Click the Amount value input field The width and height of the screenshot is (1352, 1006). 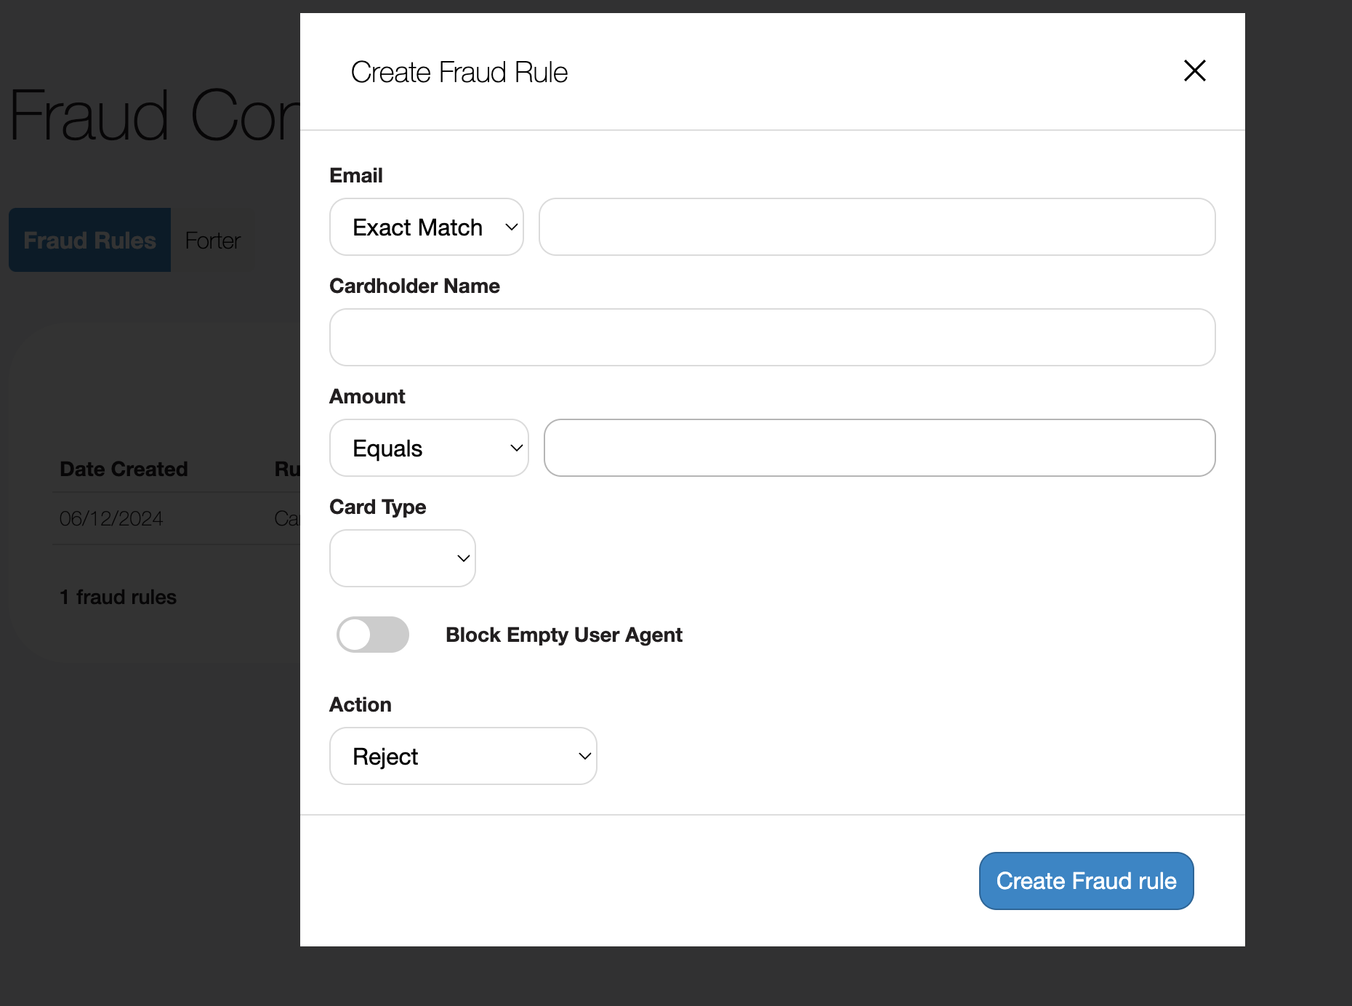coord(880,448)
